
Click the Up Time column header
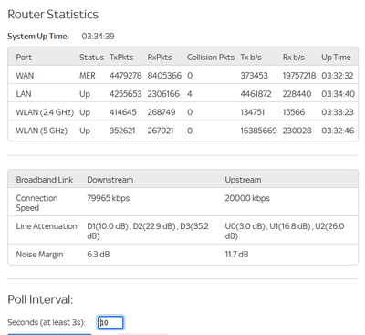click(336, 58)
